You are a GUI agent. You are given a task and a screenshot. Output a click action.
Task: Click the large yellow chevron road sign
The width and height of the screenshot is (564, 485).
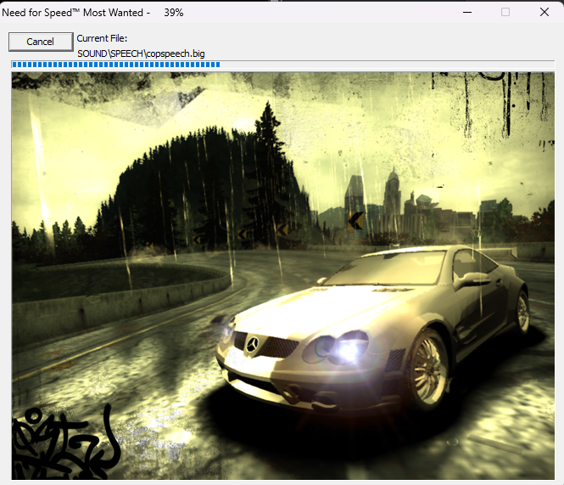point(356,221)
